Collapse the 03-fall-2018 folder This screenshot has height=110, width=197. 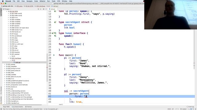click(7, 12)
